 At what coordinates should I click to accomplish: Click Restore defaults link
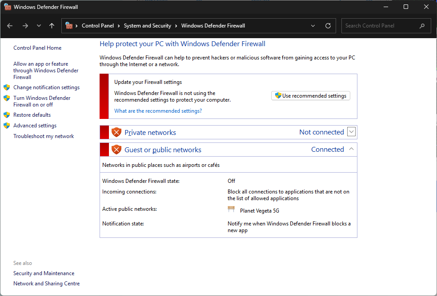pyautogui.click(x=32, y=115)
